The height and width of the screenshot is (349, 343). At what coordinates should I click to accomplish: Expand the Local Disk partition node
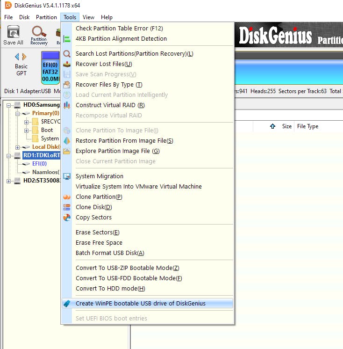(17, 147)
